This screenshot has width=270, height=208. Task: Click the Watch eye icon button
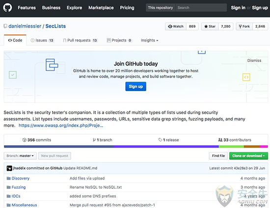[x=176, y=27]
